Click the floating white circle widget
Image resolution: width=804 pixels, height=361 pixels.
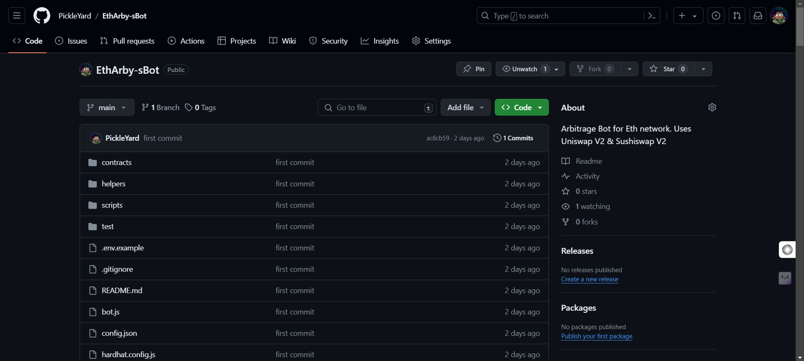click(787, 250)
